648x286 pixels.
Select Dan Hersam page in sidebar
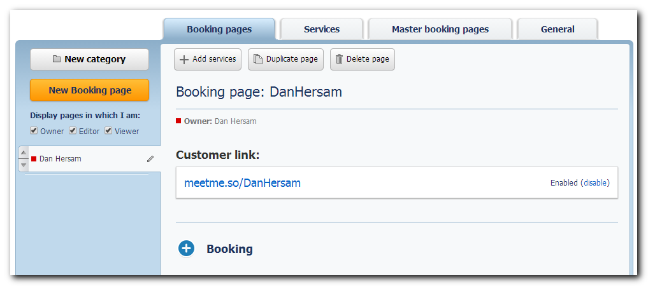[x=89, y=159]
